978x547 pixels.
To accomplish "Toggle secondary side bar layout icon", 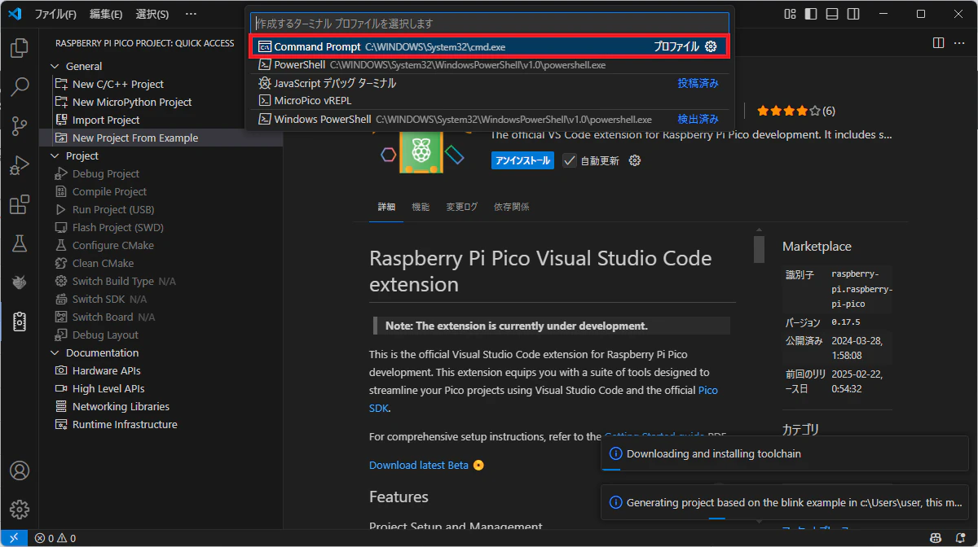I will pos(852,14).
